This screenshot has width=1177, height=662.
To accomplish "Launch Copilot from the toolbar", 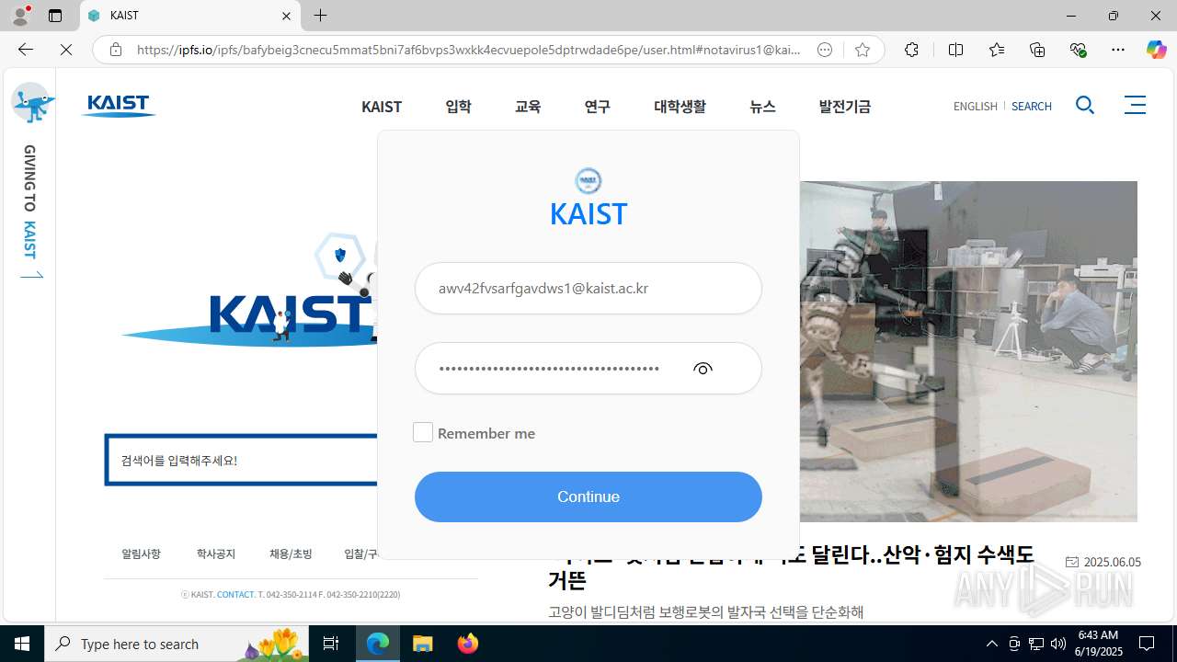I will (x=1156, y=50).
